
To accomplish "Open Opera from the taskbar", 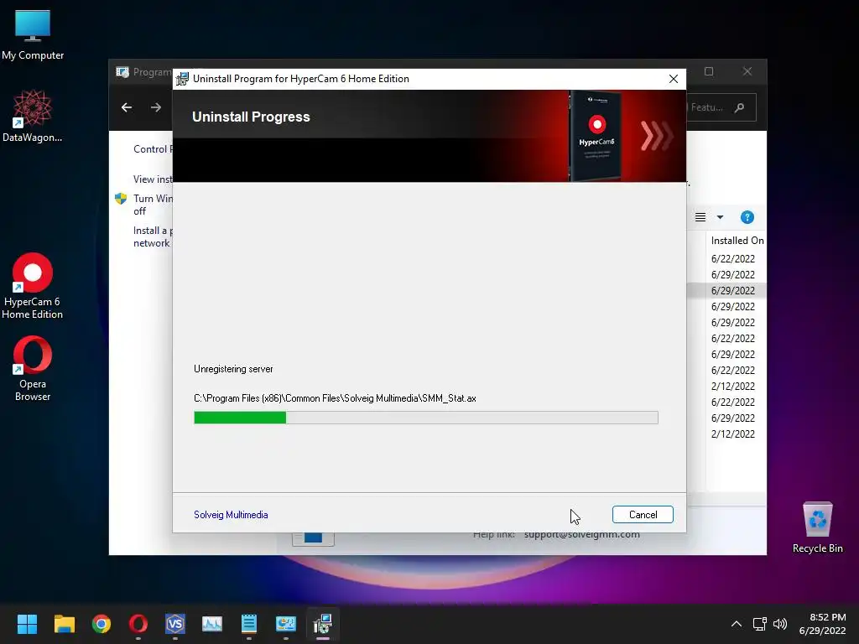I will [x=138, y=624].
